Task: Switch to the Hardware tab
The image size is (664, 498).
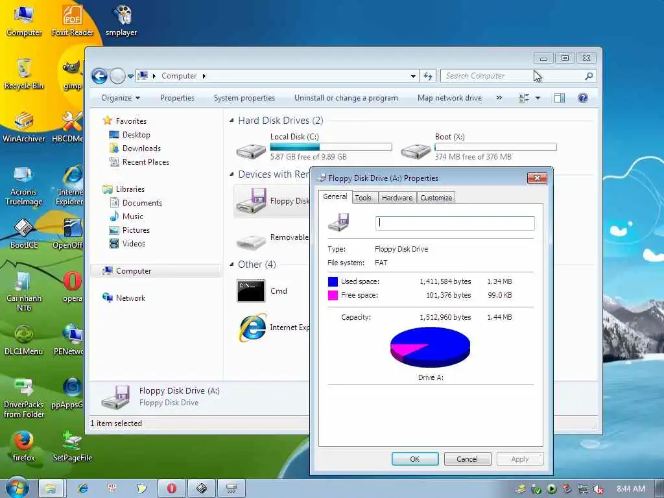Action: (397, 198)
